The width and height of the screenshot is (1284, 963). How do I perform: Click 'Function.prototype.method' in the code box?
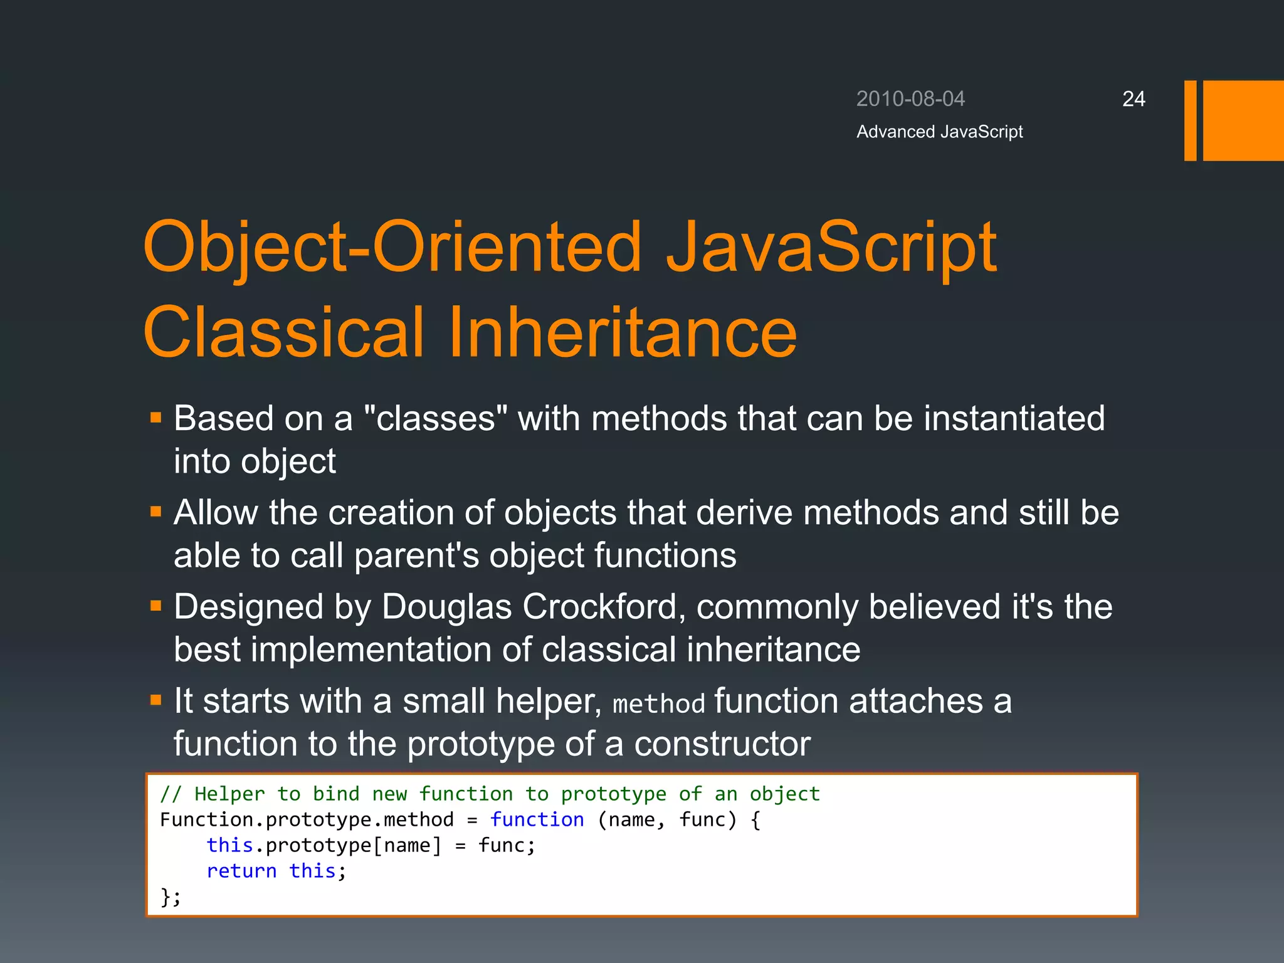(307, 819)
